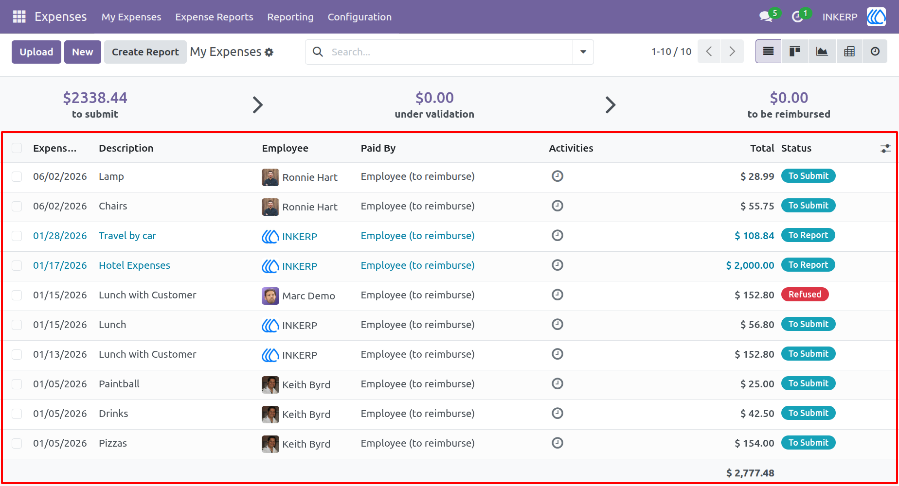
Task: Switch to graph view
Action: point(822,52)
